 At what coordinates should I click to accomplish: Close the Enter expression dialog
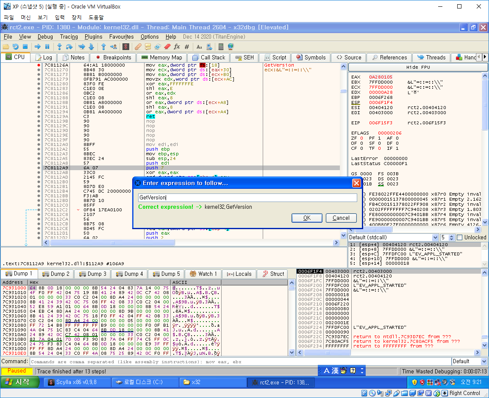click(356, 183)
